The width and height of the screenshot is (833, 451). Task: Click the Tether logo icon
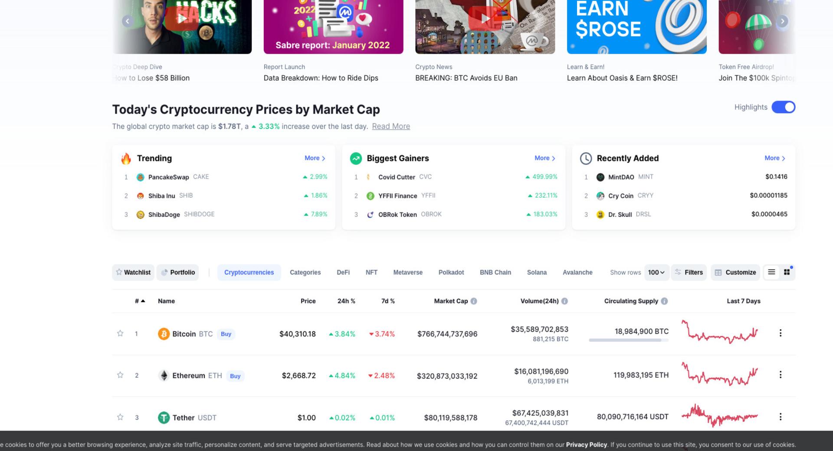[x=164, y=418]
